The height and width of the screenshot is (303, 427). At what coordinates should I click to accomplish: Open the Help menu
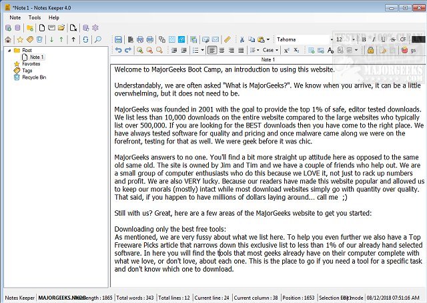(x=53, y=17)
